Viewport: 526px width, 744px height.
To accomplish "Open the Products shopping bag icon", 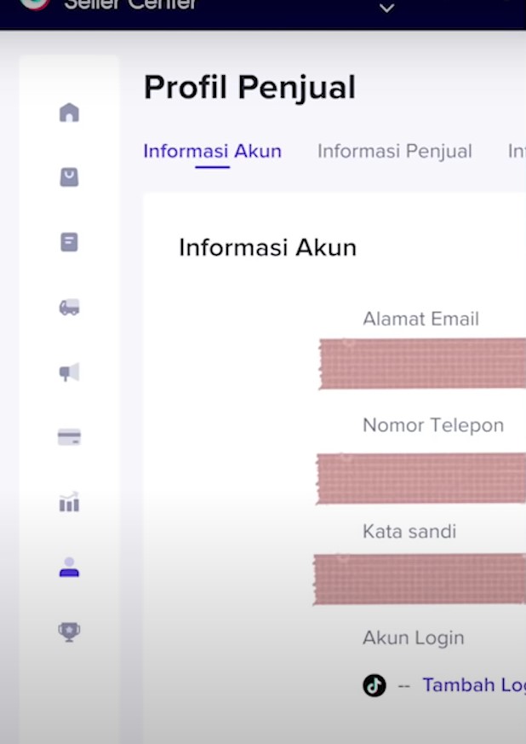I will pyautogui.click(x=69, y=177).
